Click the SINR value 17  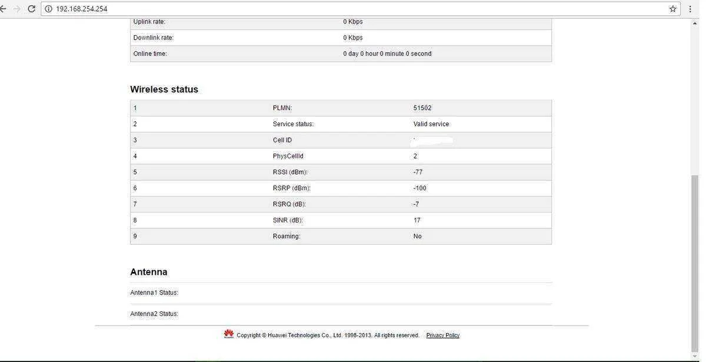tap(417, 220)
